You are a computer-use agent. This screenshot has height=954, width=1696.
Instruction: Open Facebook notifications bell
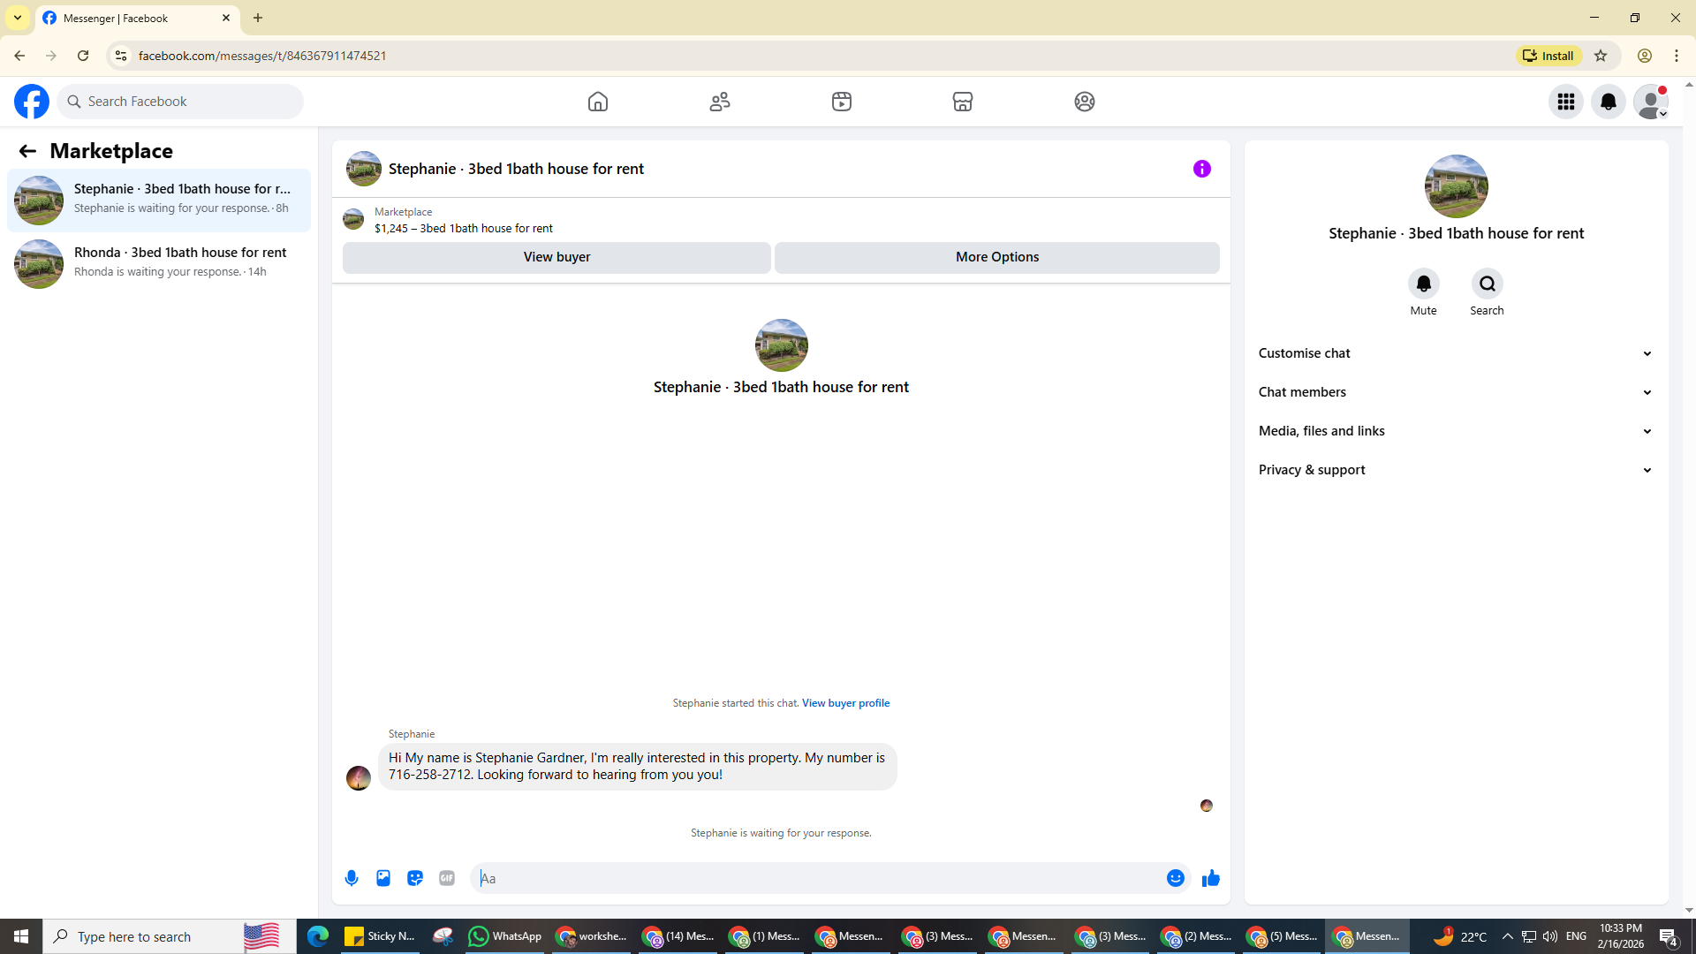click(x=1608, y=102)
